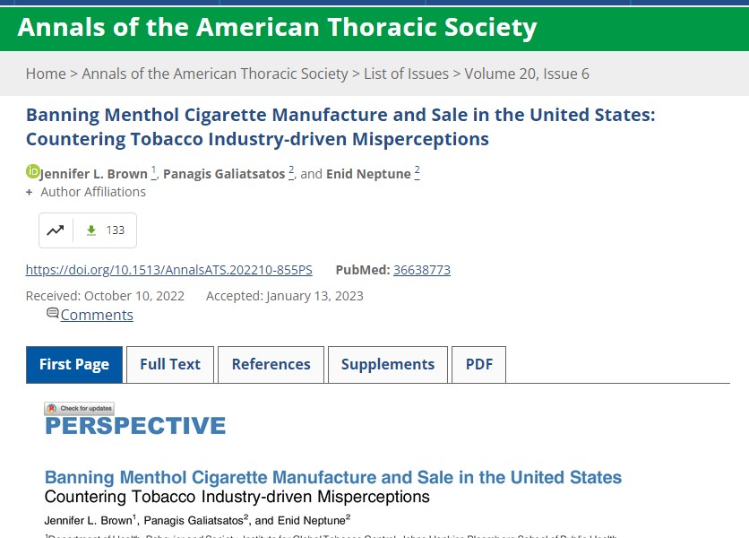
Task: Follow the DOI link for the article
Action: [x=168, y=269]
